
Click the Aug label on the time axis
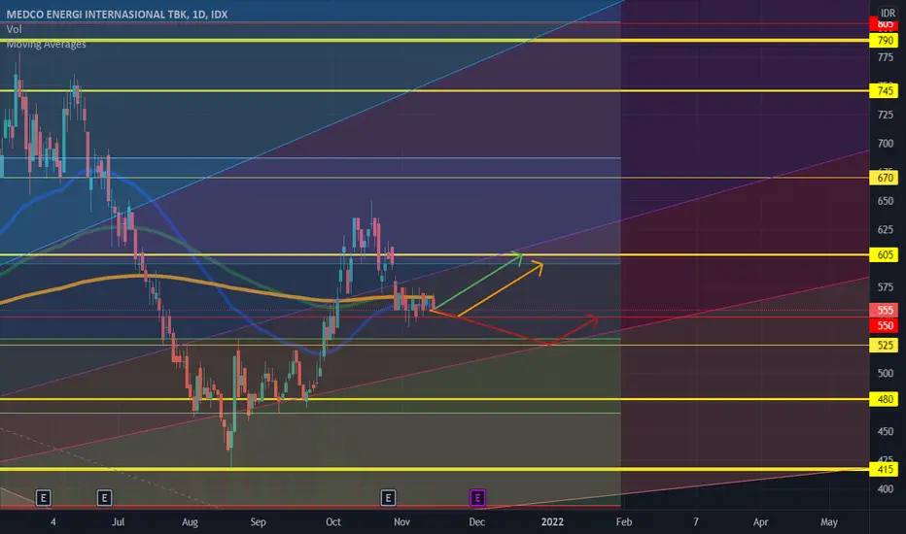point(190,522)
